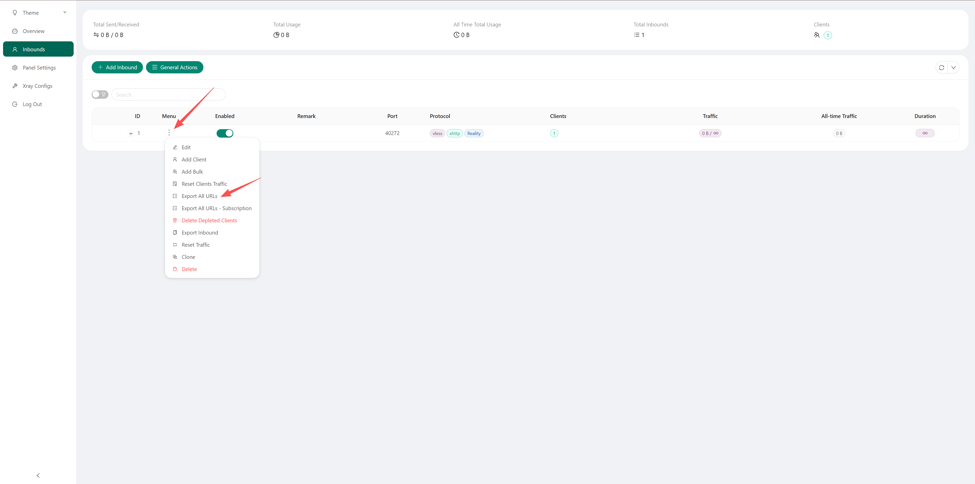
Task: Click the refresh icon at top right
Action: tap(941, 67)
